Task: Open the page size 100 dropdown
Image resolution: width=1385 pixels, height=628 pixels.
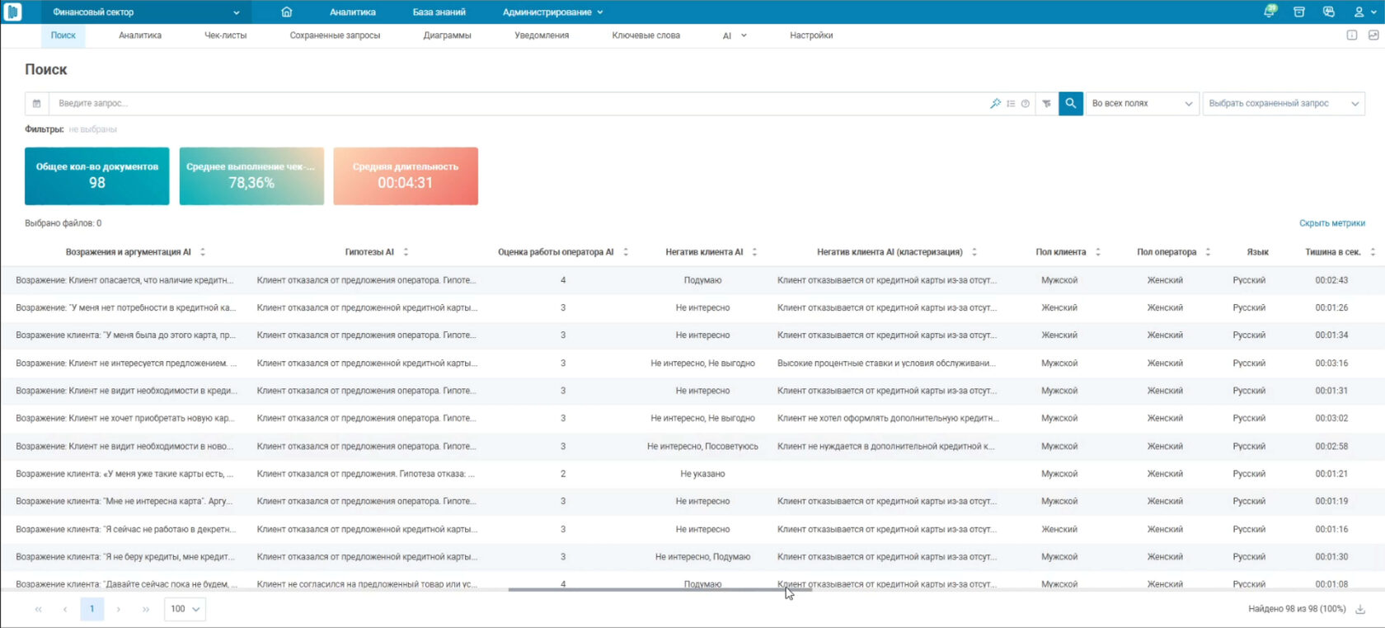Action: (185, 609)
